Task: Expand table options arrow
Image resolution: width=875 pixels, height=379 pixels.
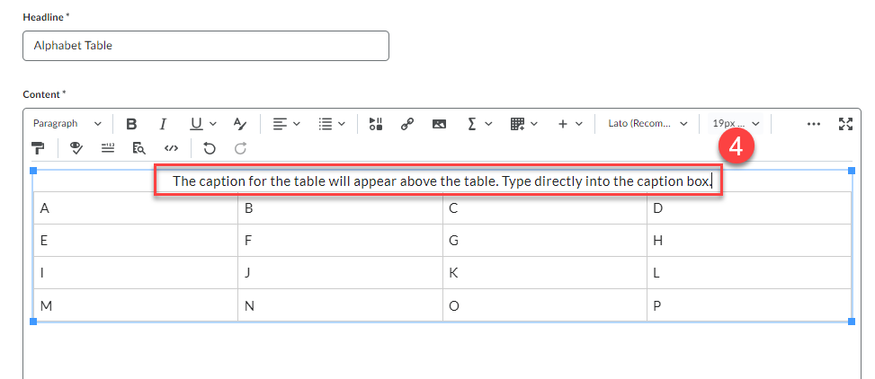Action: [534, 124]
